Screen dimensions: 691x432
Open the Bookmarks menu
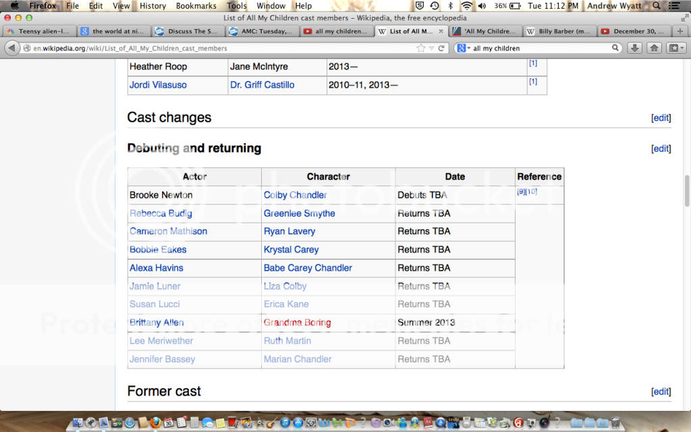pyautogui.click(x=196, y=5)
